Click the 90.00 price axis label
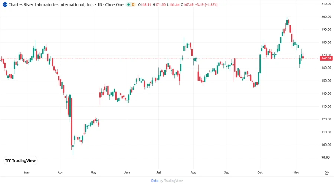334x185 pixels. tap(325, 157)
